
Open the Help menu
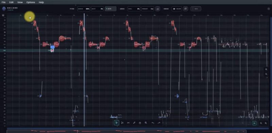[41, 2]
